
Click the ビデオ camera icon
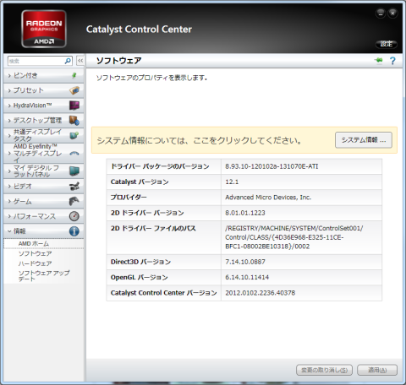(x=74, y=186)
